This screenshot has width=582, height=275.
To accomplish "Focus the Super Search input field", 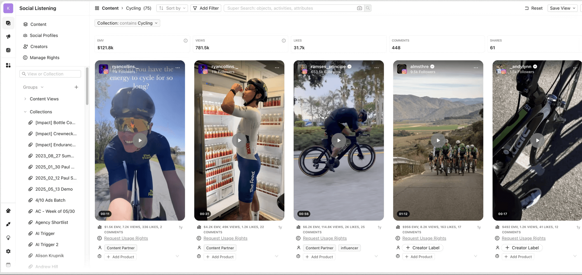I will [x=290, y=8].
